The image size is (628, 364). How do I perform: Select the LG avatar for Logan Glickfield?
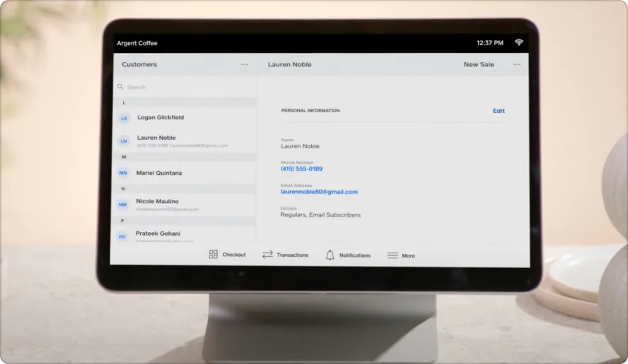pyautogui.click(x=124, y=119)
